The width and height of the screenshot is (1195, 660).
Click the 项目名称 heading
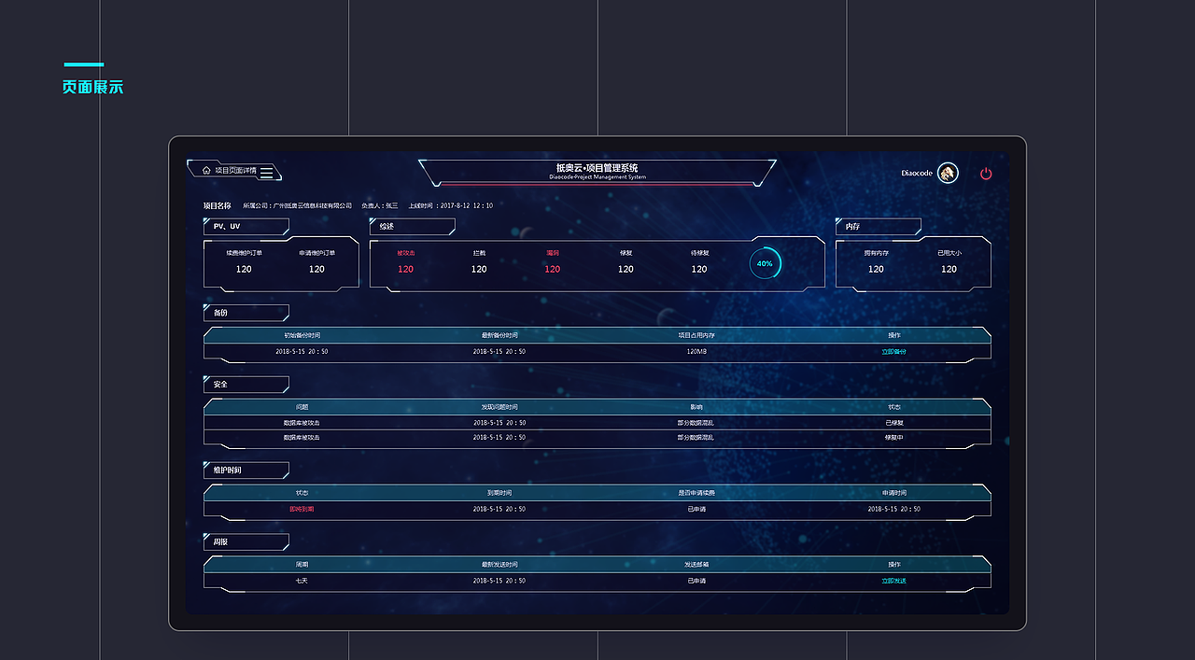click(x=218, y=205)
